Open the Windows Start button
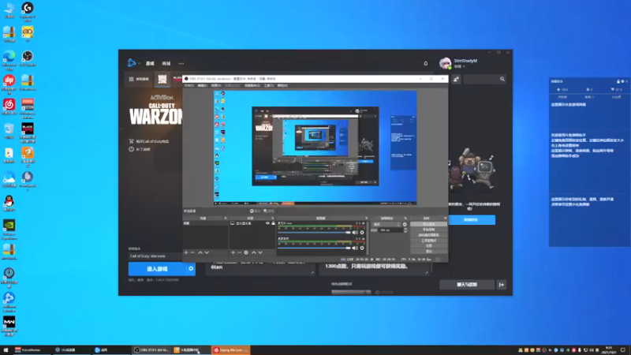Image resolution: width=631 pixels, height=355 pixels. [x=6, y=350]
